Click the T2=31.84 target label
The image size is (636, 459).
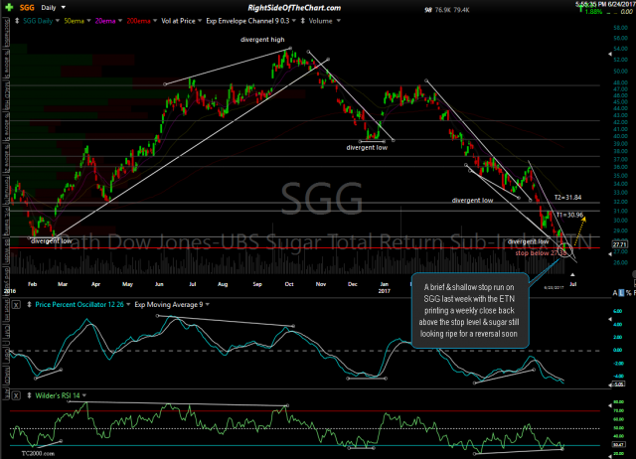point(567,198)
